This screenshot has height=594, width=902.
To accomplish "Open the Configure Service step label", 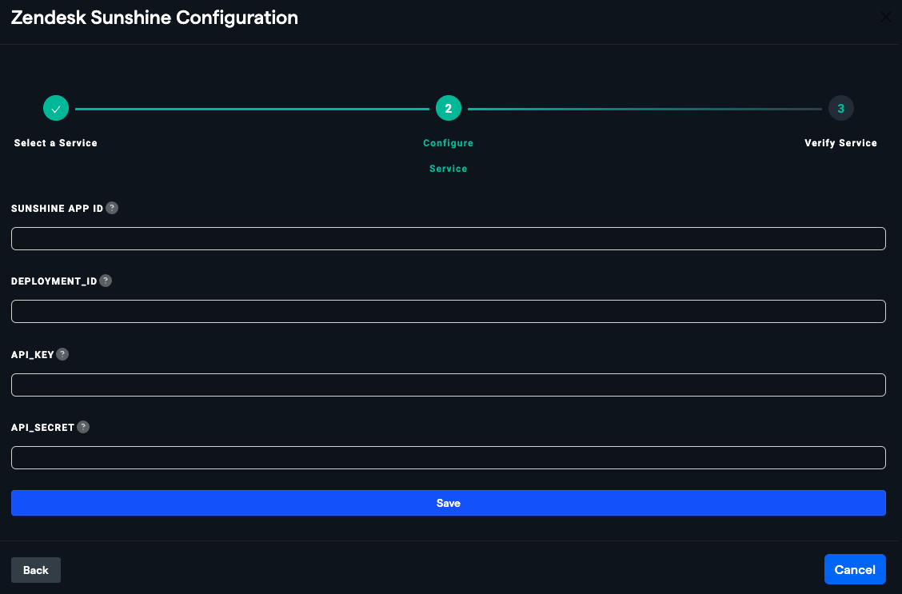I will [x=448, y=156].
